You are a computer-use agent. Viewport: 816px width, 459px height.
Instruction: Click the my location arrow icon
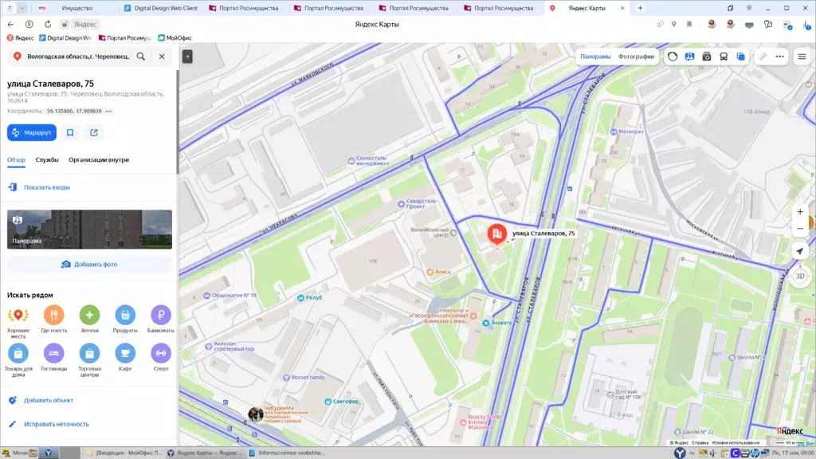coord(800,251)
